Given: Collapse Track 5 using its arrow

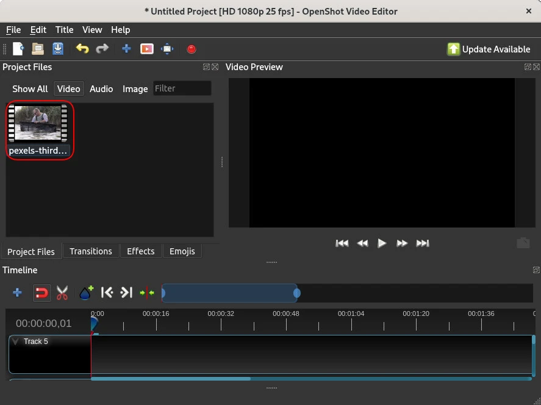Looking at the screenshot, I should point(15,342).
